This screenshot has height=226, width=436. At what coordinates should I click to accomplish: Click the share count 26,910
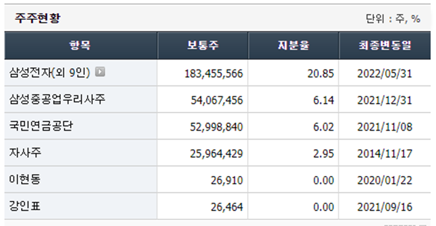click(x=227, y=180)
